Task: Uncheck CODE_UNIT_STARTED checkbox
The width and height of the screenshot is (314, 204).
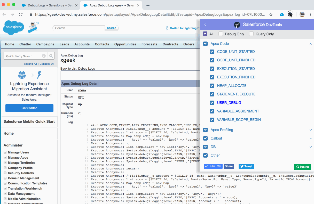Action: [212, 52]
